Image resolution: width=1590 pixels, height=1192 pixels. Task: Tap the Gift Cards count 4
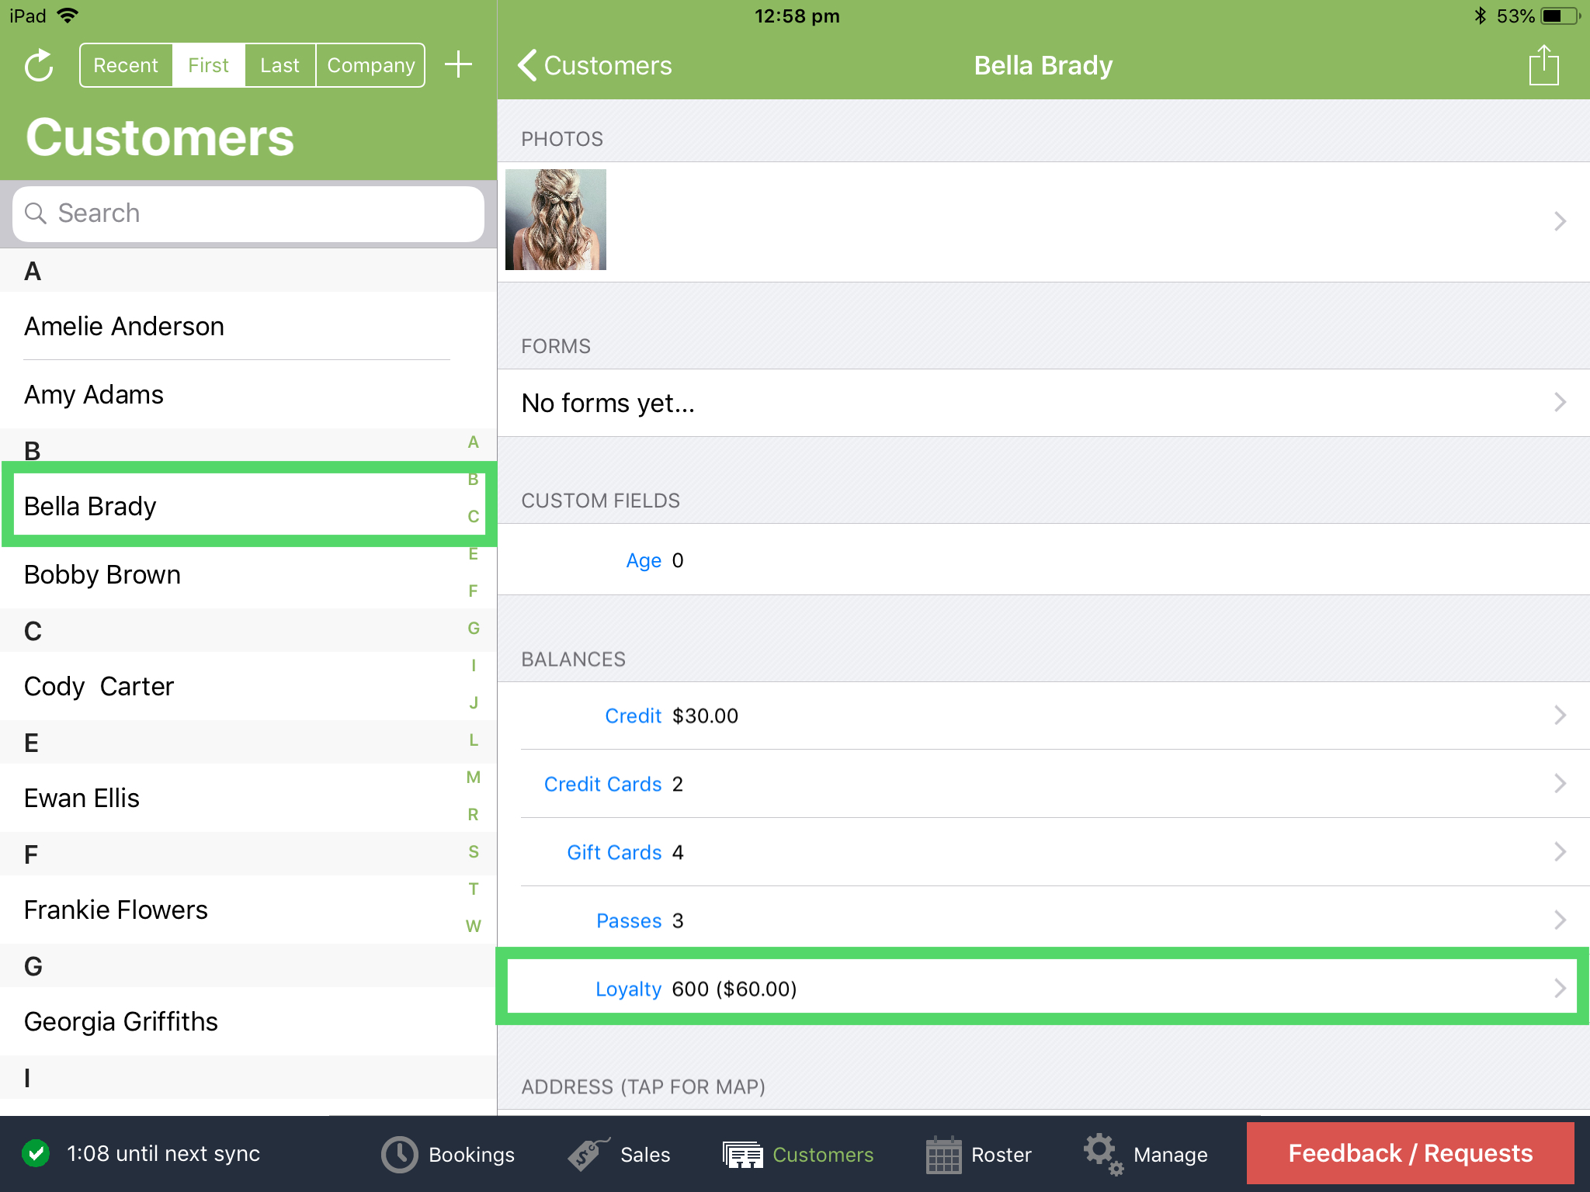(x=678, y=852)
